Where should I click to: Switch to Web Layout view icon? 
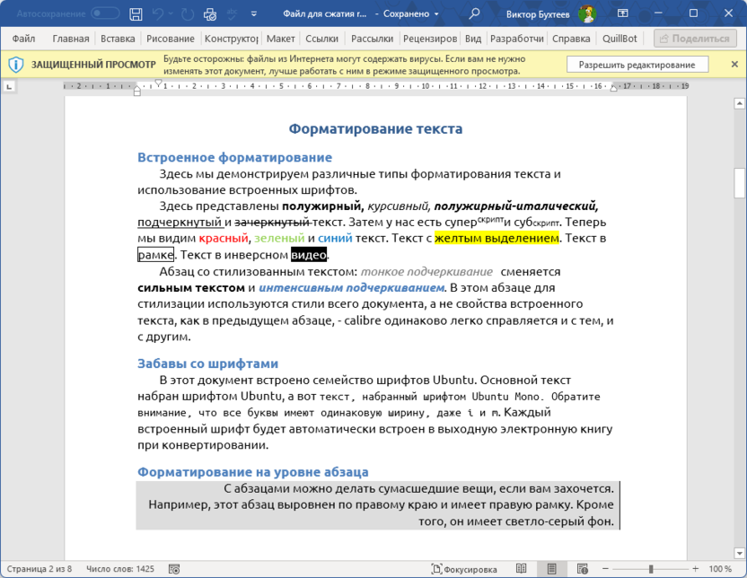pos(583,569)
